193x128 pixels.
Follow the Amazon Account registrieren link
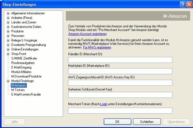pos(87,34)
